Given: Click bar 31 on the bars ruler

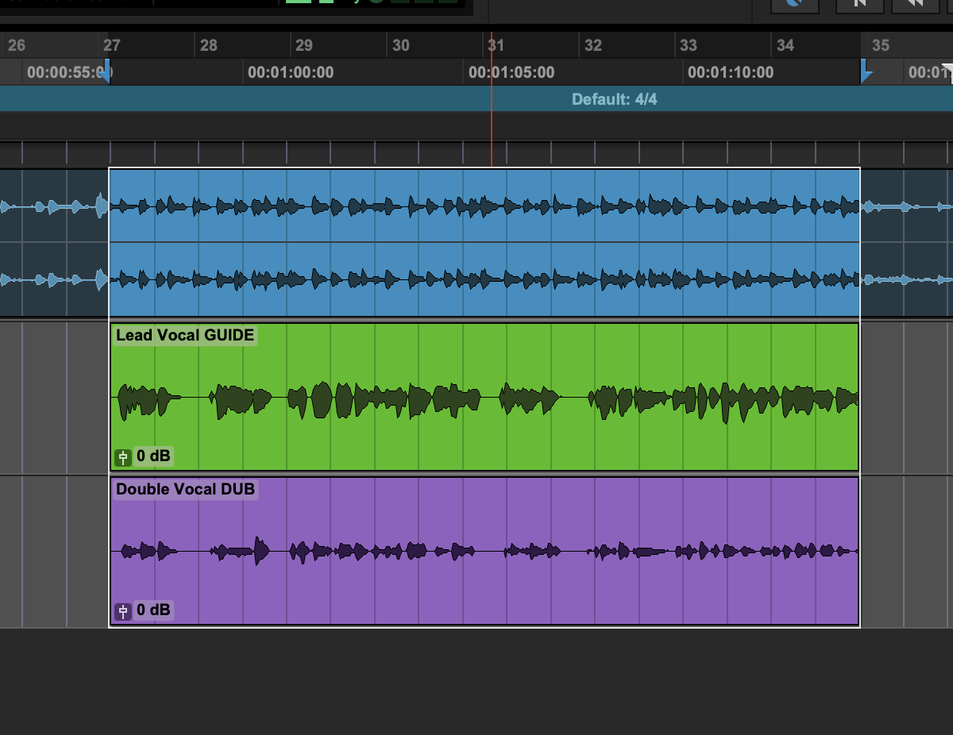Looking at the screenshot, I should click(496, 45).
